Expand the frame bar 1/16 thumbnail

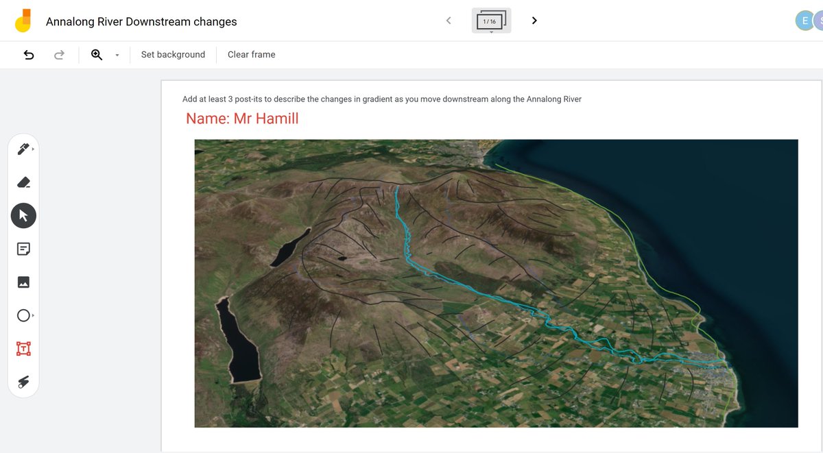coord(491,21)
